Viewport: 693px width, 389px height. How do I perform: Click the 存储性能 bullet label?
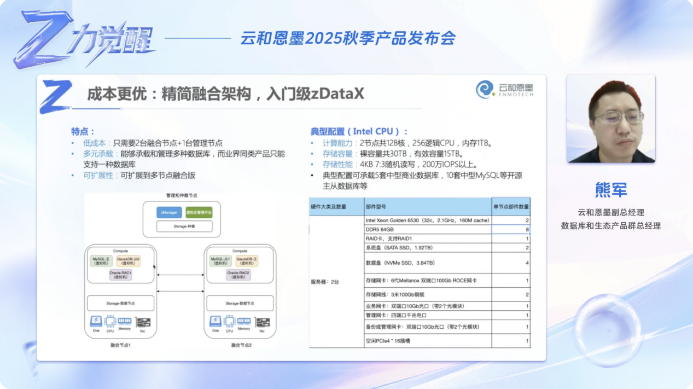point(338,164)
